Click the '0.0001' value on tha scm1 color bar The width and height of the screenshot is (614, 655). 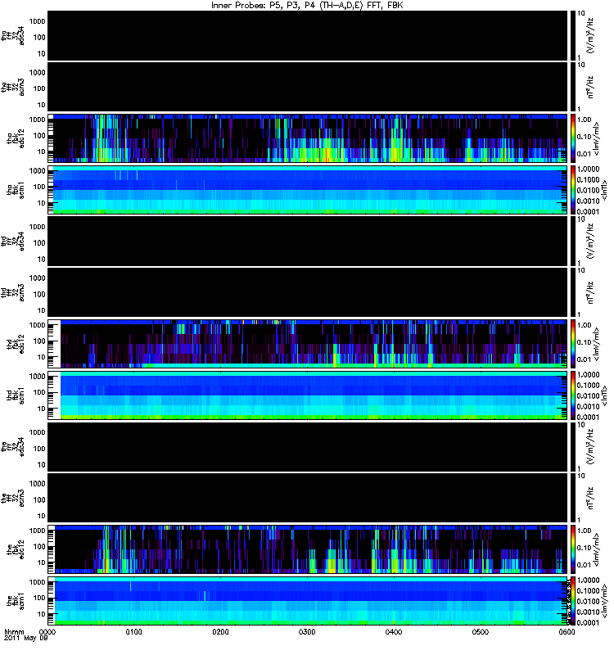[x=588, y=212]
